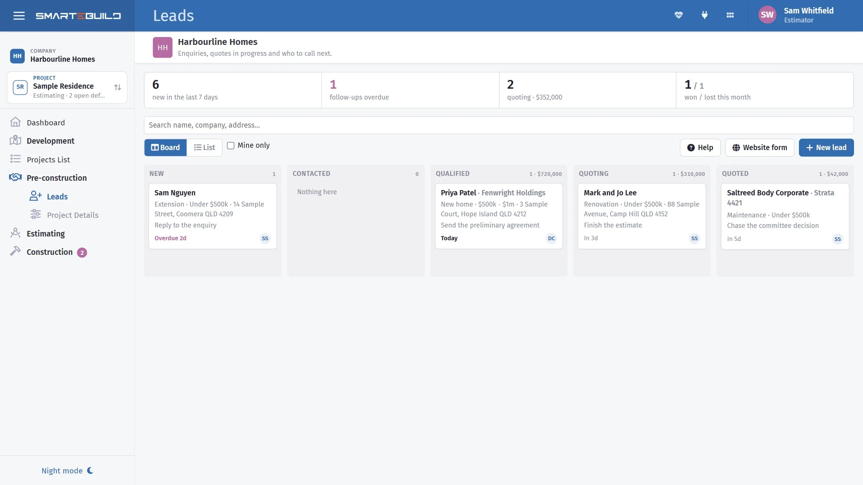863x485 pixels.
Task: Click the '6 new in the last 7 days' stat
Action: [233, 90]
